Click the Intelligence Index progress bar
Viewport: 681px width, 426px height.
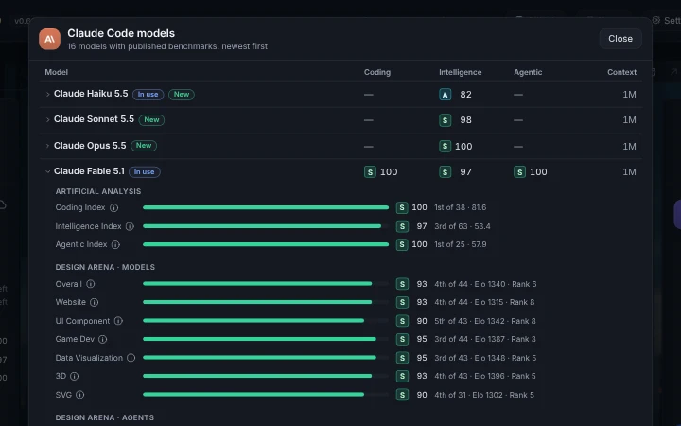(x=266, y=226)
